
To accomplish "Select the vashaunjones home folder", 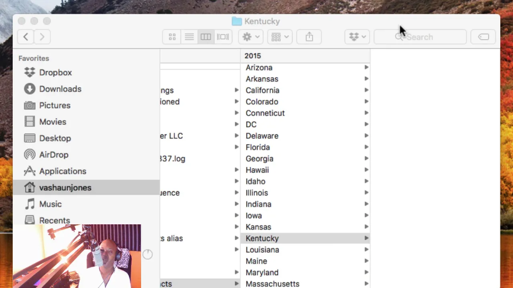I will [x=86, y=187].
